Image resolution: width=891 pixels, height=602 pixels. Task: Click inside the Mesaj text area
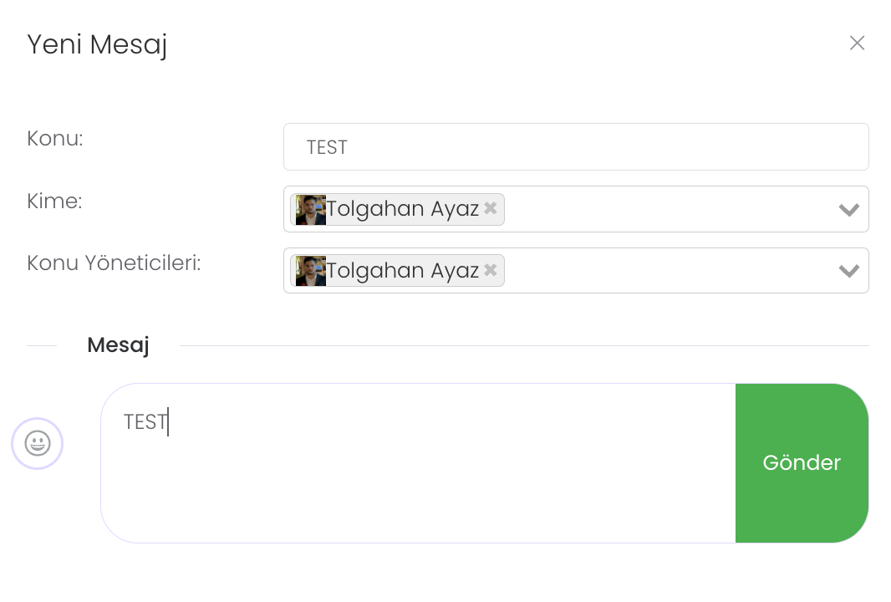(x=418, y=477)
